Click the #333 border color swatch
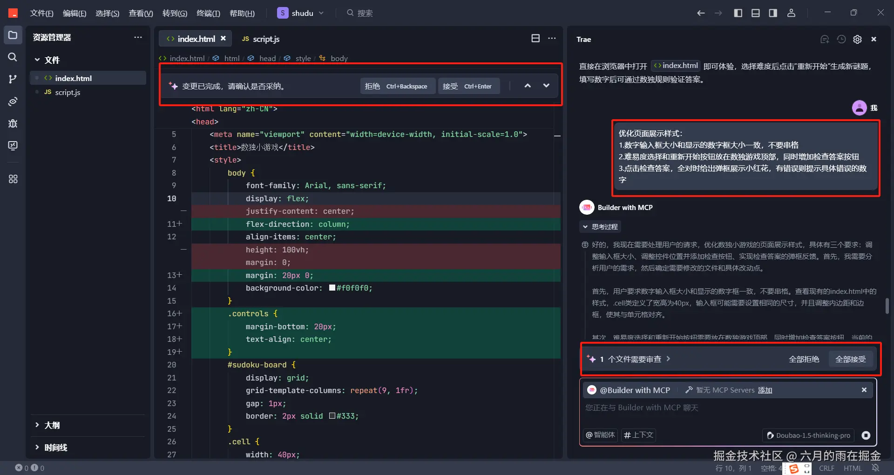Viewport: 894px width, 475px height. tap(332, 416)
